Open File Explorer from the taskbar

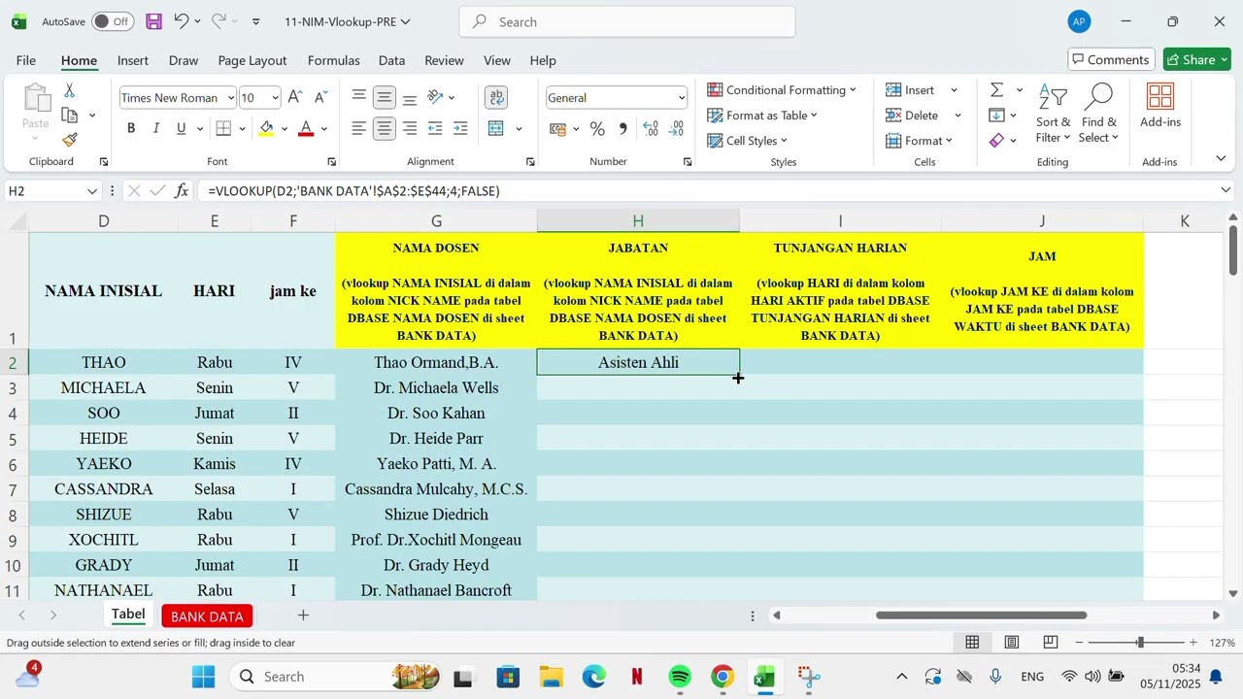(x=552, y=677)
